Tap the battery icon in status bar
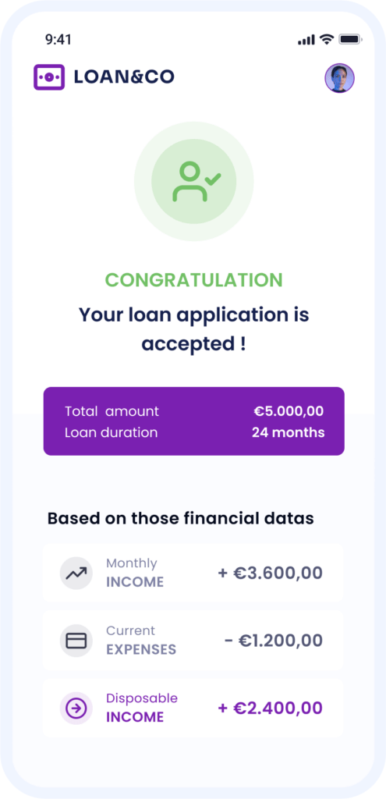This screenshot has width=386, height=799. [x=350, y=39]
